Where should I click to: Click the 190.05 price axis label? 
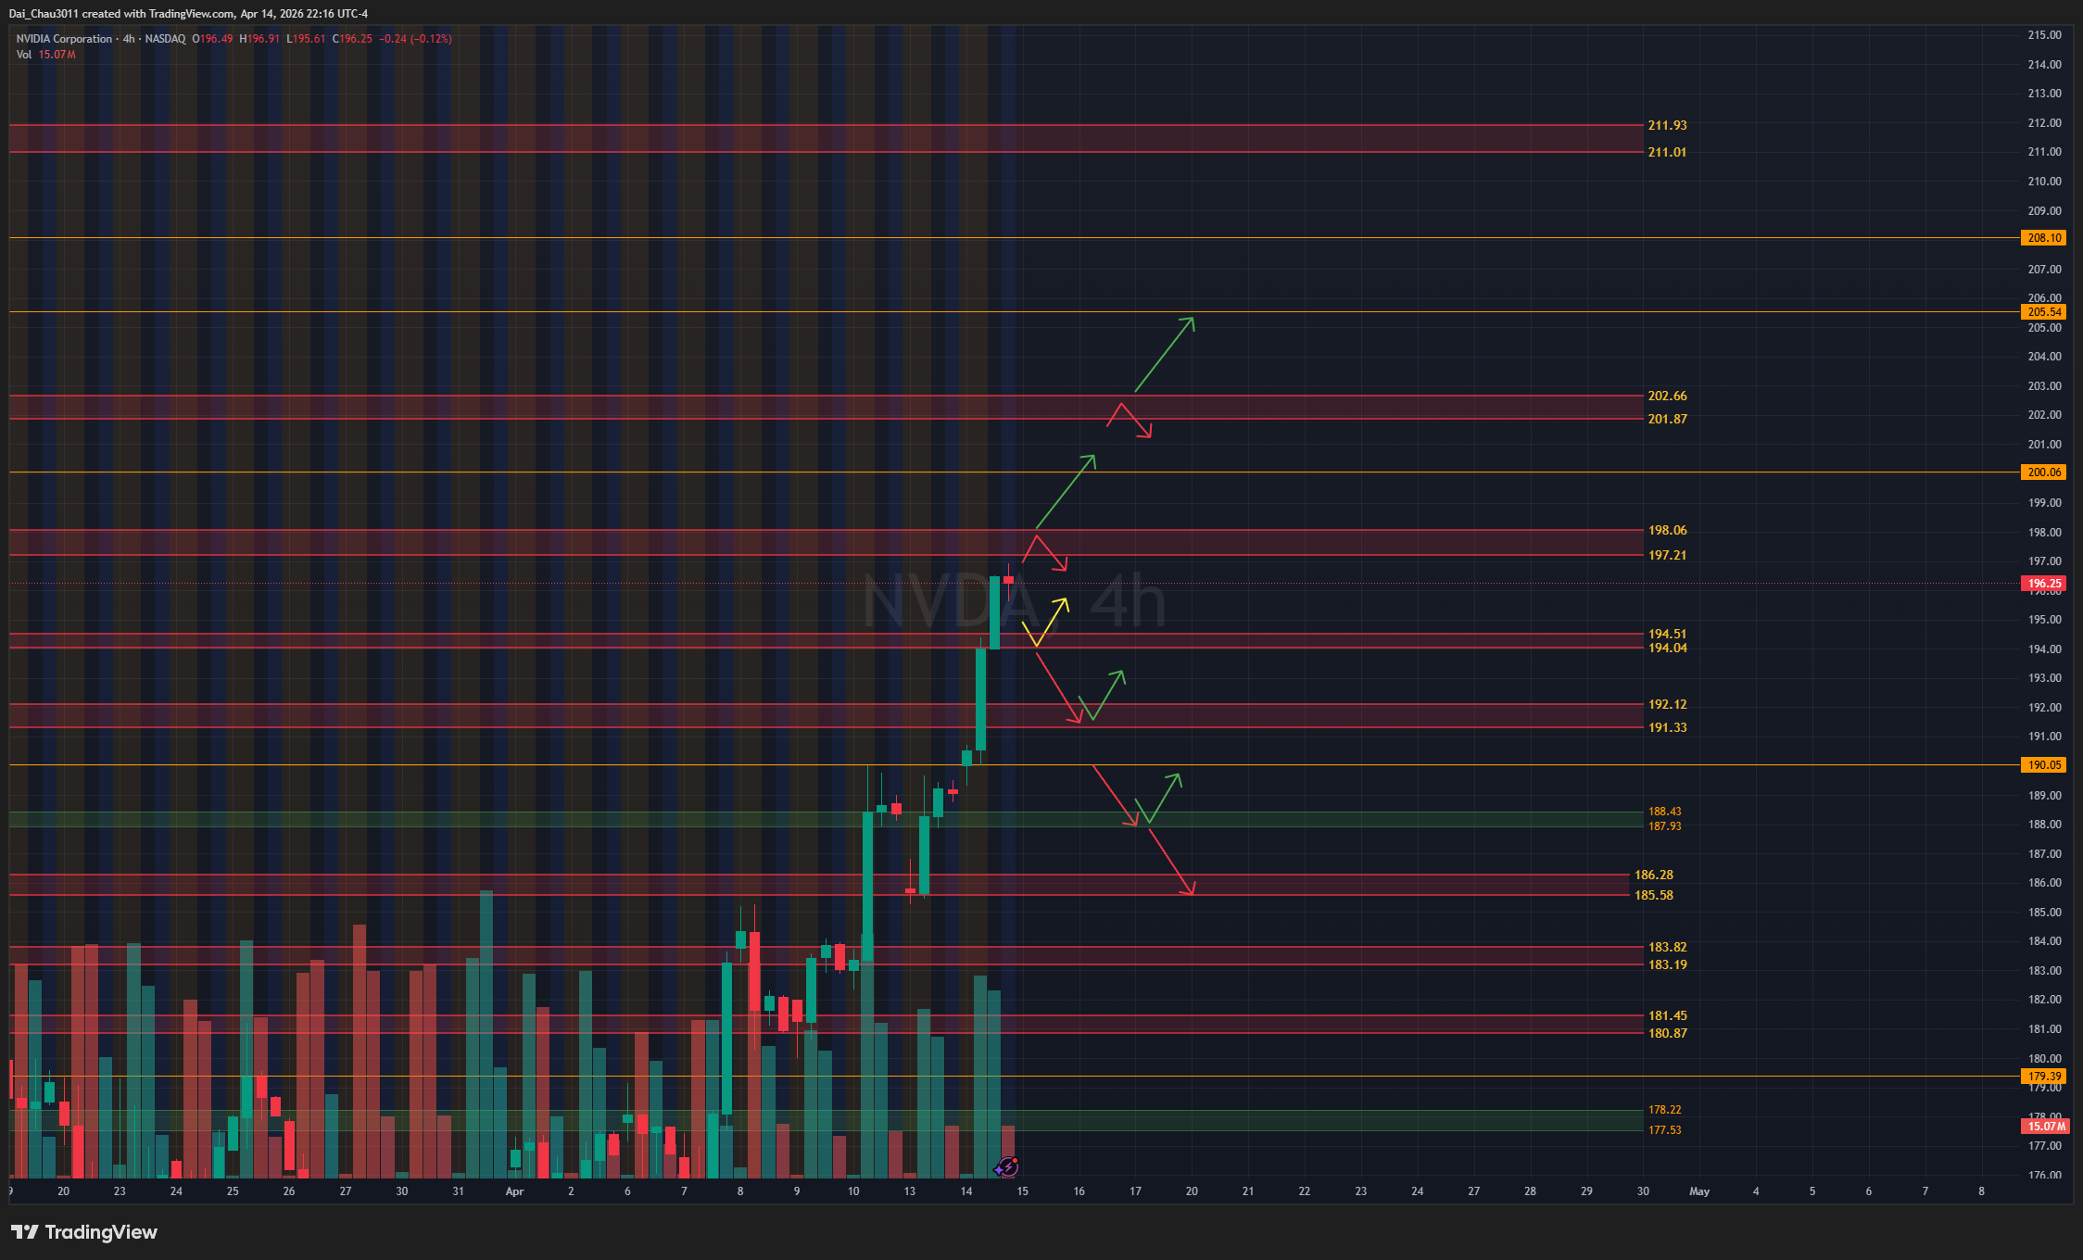[x=2044, y=765]
